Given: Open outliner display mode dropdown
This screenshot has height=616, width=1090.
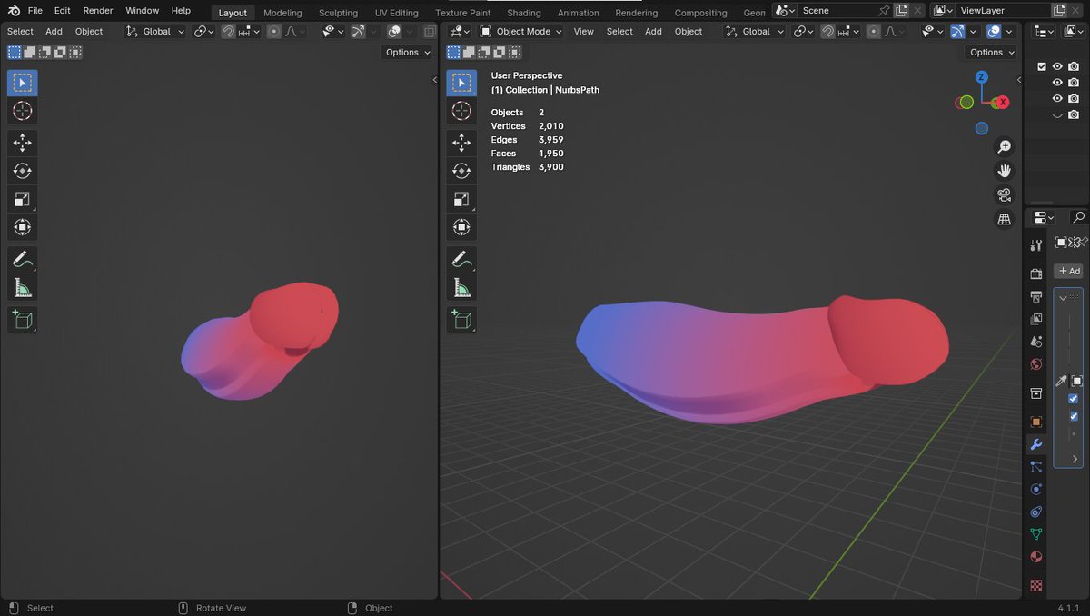Looking at the screenshot, I should [1045, 31].
